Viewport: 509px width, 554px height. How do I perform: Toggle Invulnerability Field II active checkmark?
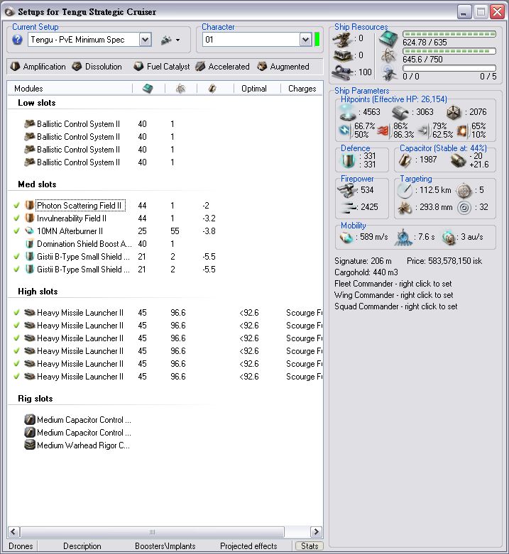pyautogui.click(x=16, y=218)
